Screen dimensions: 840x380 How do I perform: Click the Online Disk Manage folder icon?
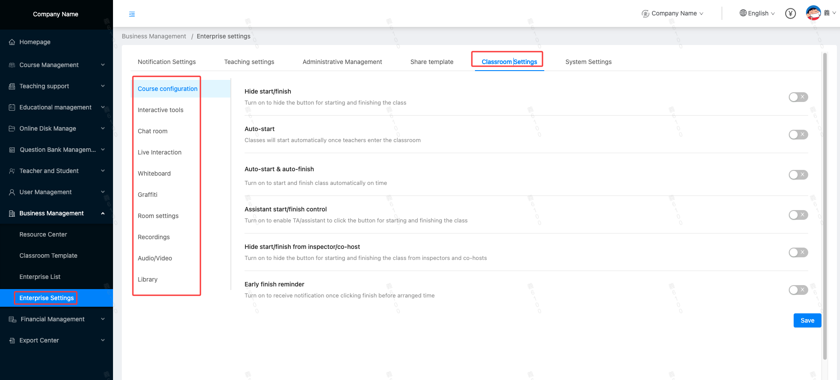pyautogui.click(x=12, y=129)
